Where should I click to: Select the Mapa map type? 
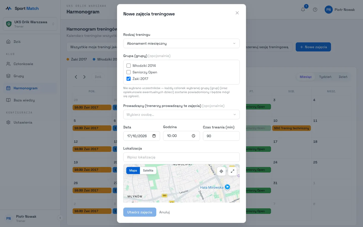[x=133, y=171]
